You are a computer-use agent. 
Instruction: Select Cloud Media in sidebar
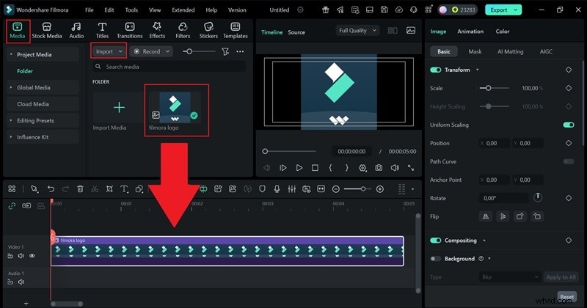(x=32, y=104)
